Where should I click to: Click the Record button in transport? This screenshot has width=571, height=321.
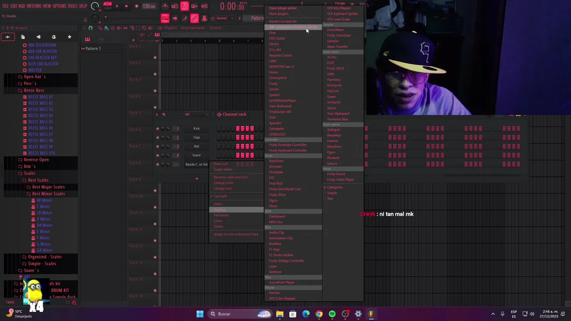point(137,6)
